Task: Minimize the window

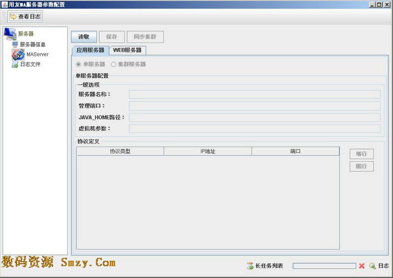Action: point(372,4)
